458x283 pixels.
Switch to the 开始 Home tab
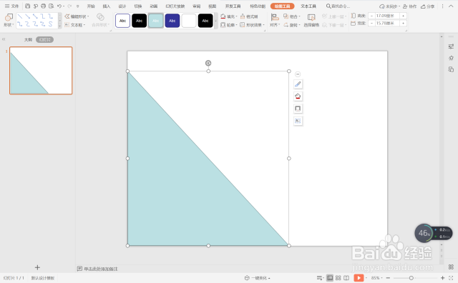[91, 6]
